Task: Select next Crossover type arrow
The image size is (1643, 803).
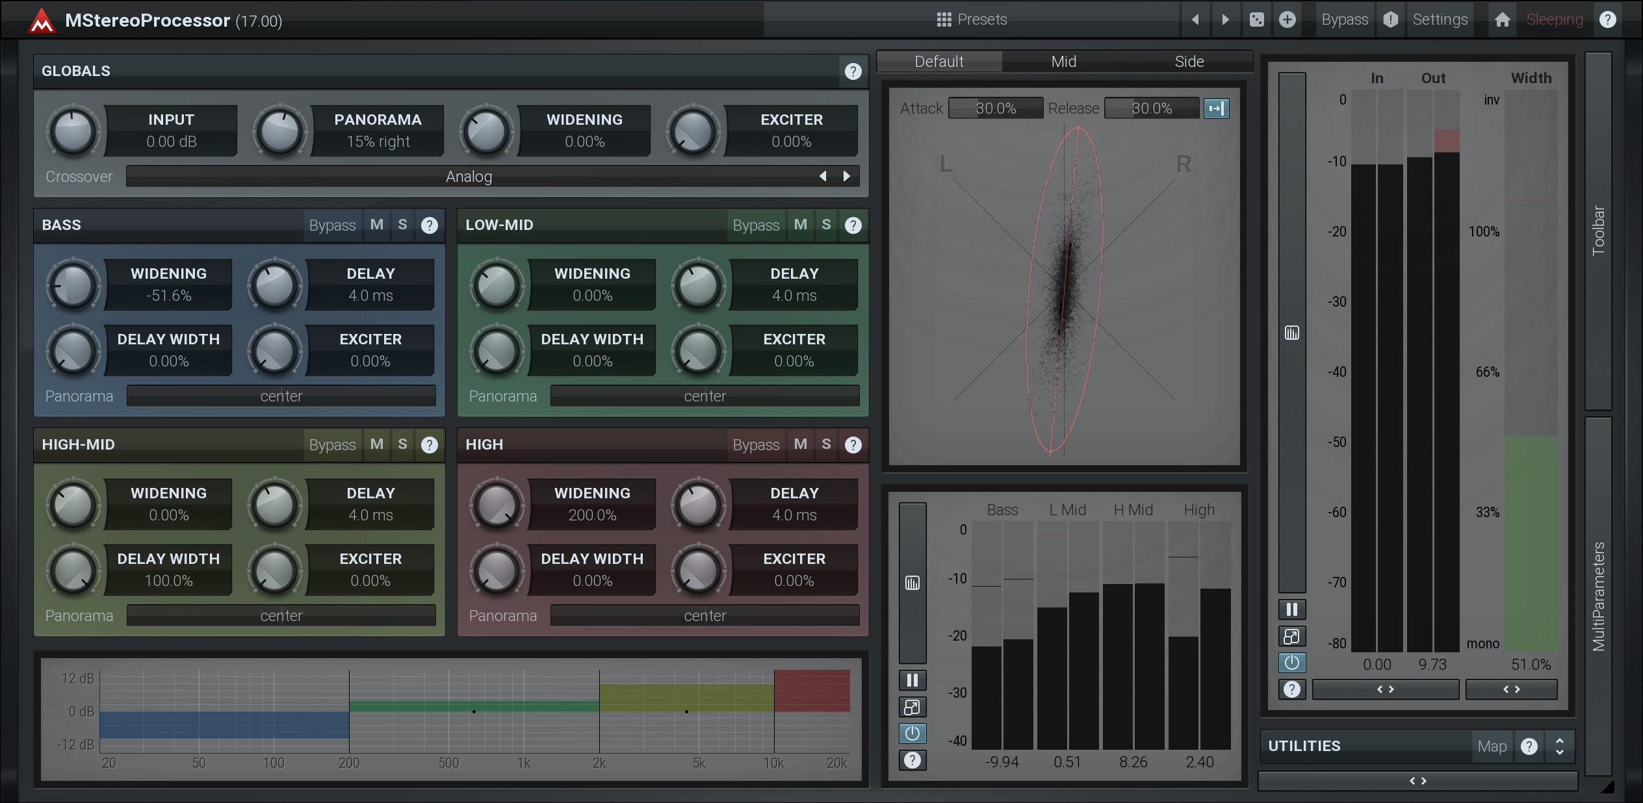Action: [846, 176]
